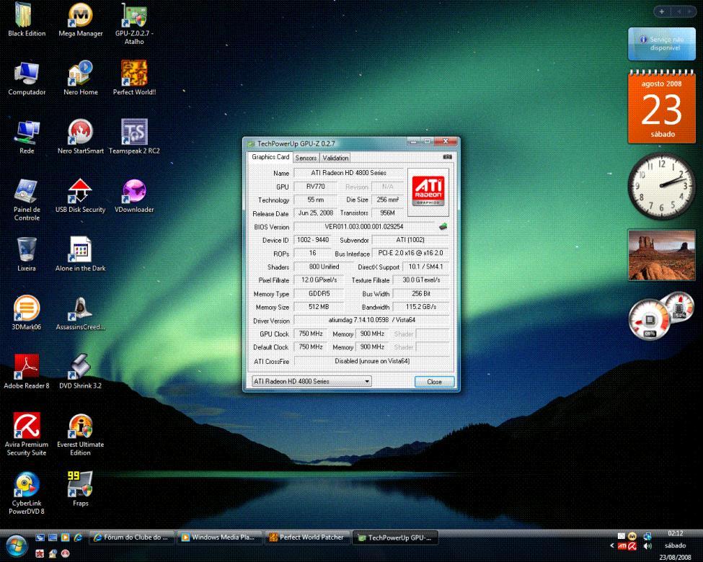Select the VDownloader desktop icon
703x562 pixels.
(x=134, y=196)
